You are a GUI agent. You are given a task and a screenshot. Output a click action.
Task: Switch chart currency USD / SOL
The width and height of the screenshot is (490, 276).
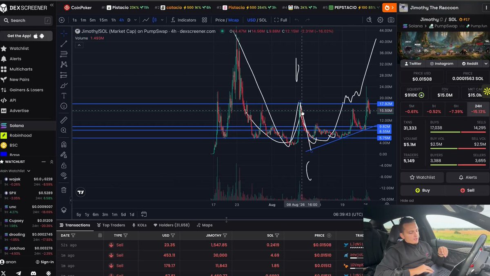point(256,20)
